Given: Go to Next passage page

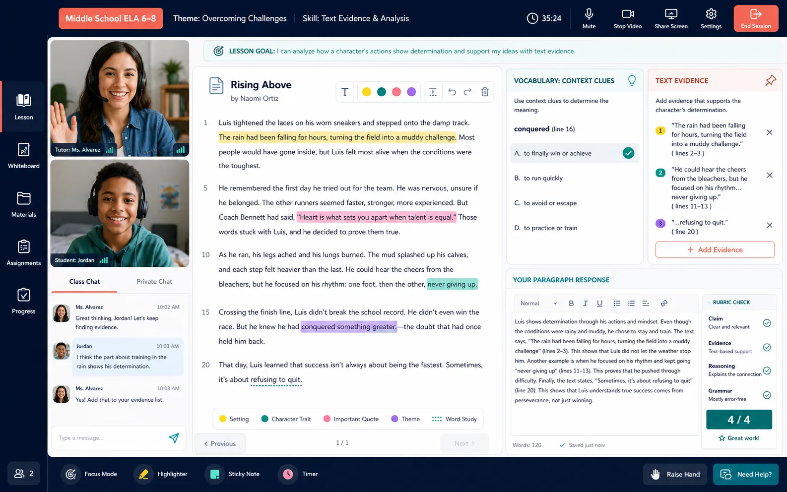Looking at the screenshot, I should click(464, 443).
